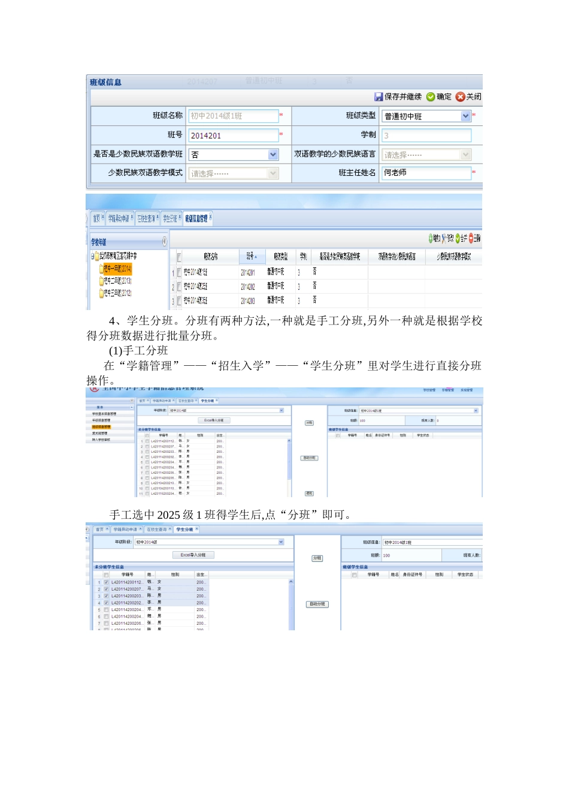This screenshot has height=806, width=569.
Task: Open the 少数民族双语教学模式 dropdown
Action: tap(273, 173)
